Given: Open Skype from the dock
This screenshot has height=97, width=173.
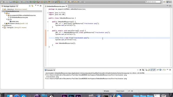Looking at the screenshot, I should [23, 96].
